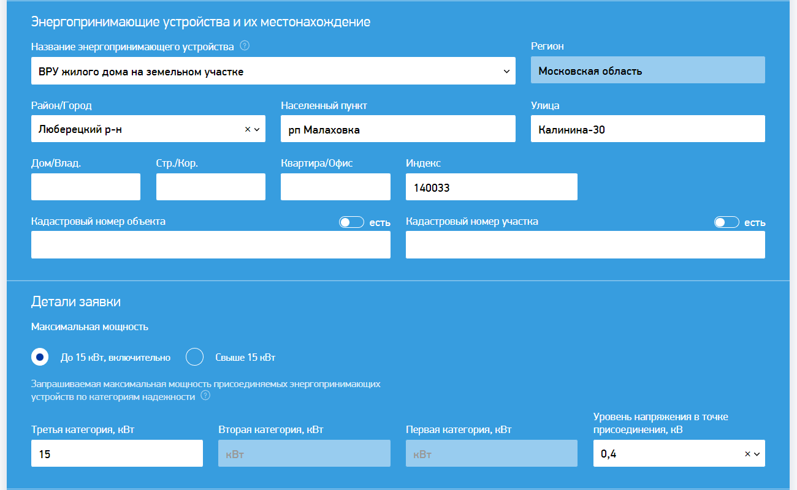Click the Детали заявки heading
This screenshot has width=797, height=490.
(76, 302)
